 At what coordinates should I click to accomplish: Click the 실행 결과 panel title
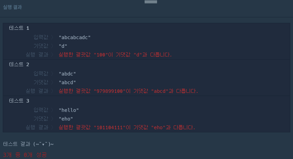(x=12, y=7)
